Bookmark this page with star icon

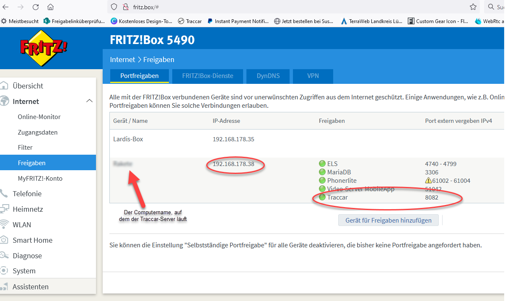coord(473,7)
